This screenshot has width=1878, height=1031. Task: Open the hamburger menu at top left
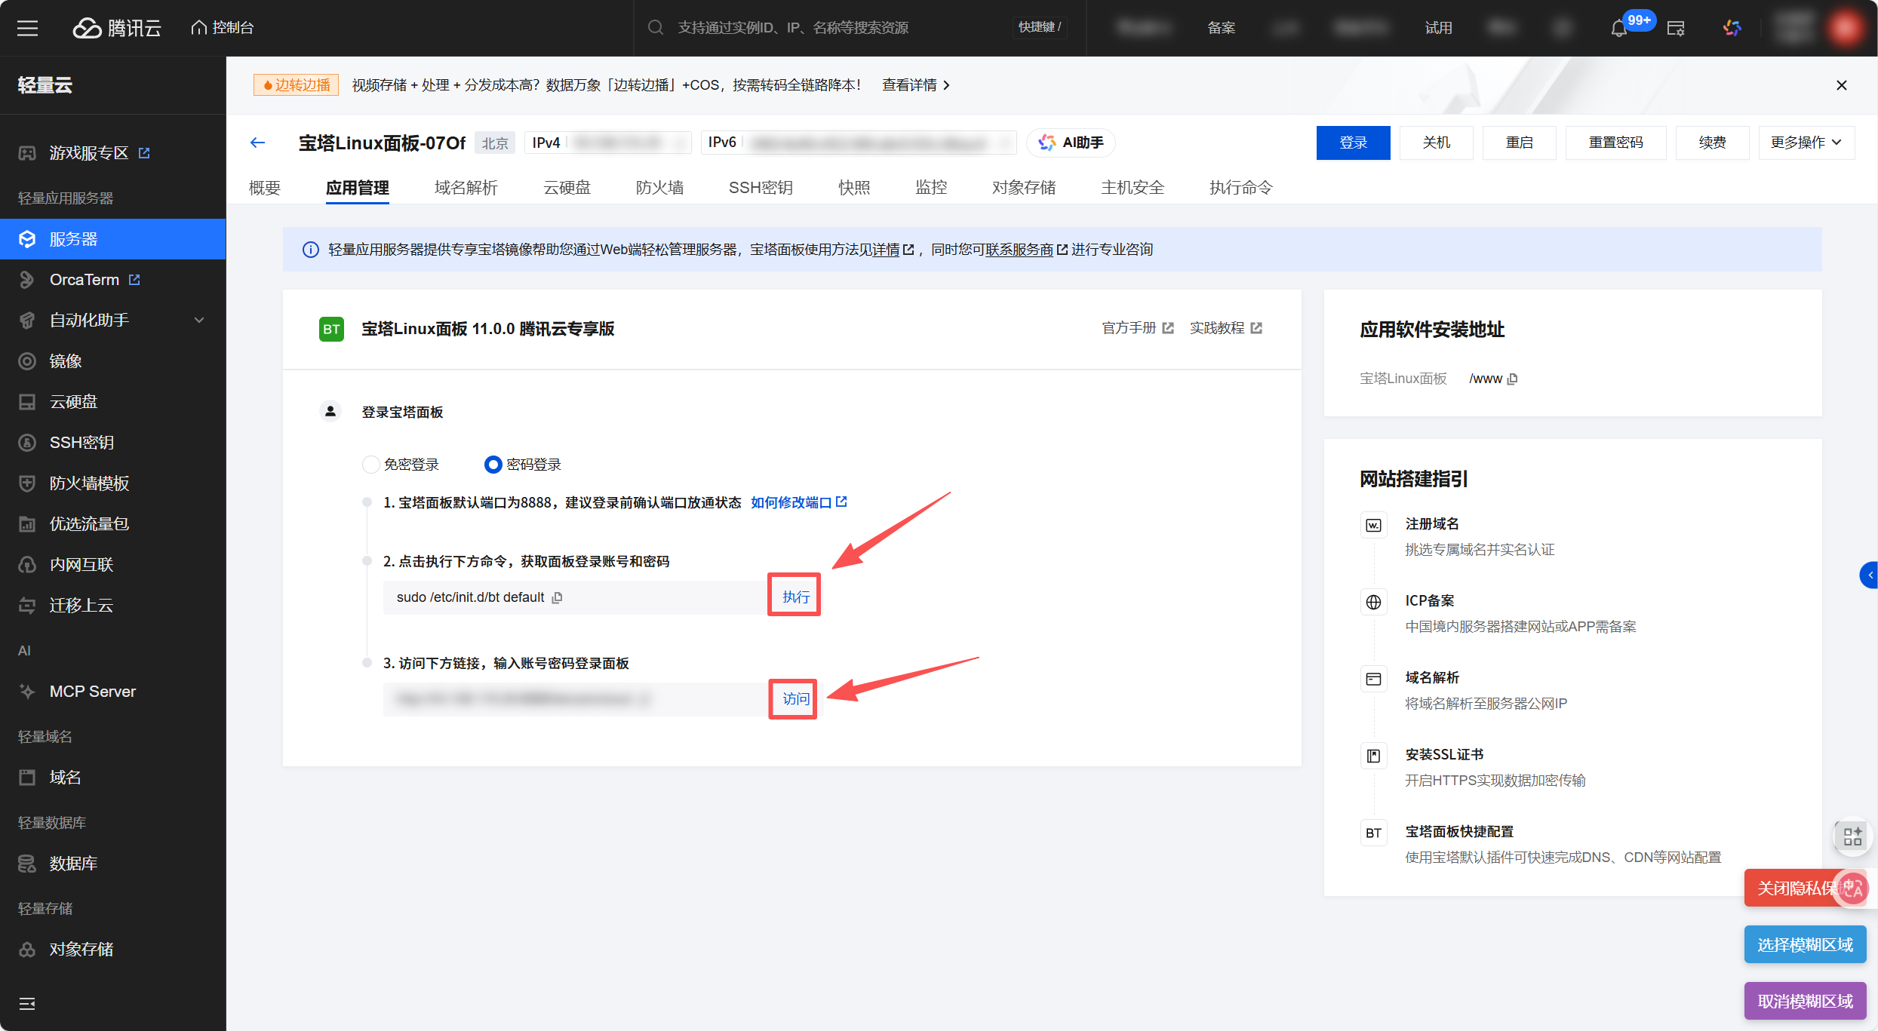coord(28,28)
